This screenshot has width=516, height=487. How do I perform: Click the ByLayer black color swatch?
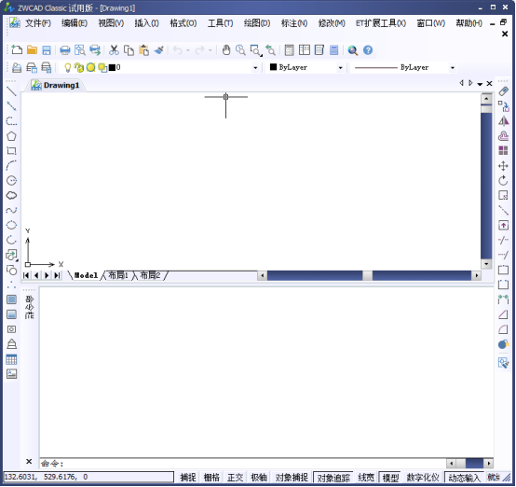click(x=273, y=67)
